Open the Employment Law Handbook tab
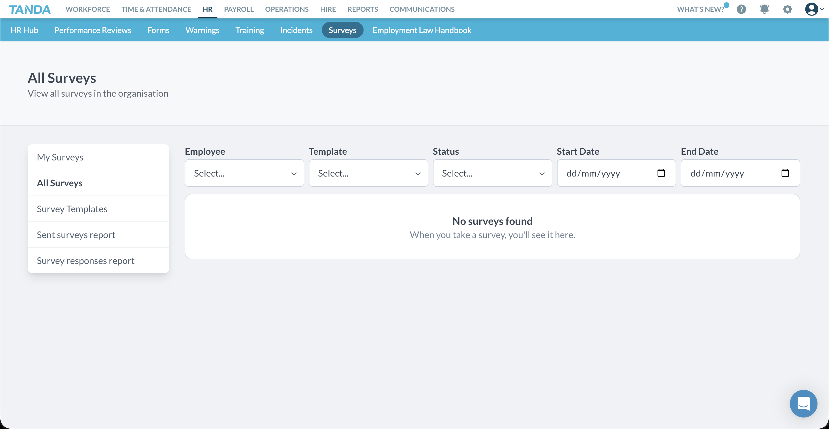This screenshot has width=829, height=429. pos(422,30)
